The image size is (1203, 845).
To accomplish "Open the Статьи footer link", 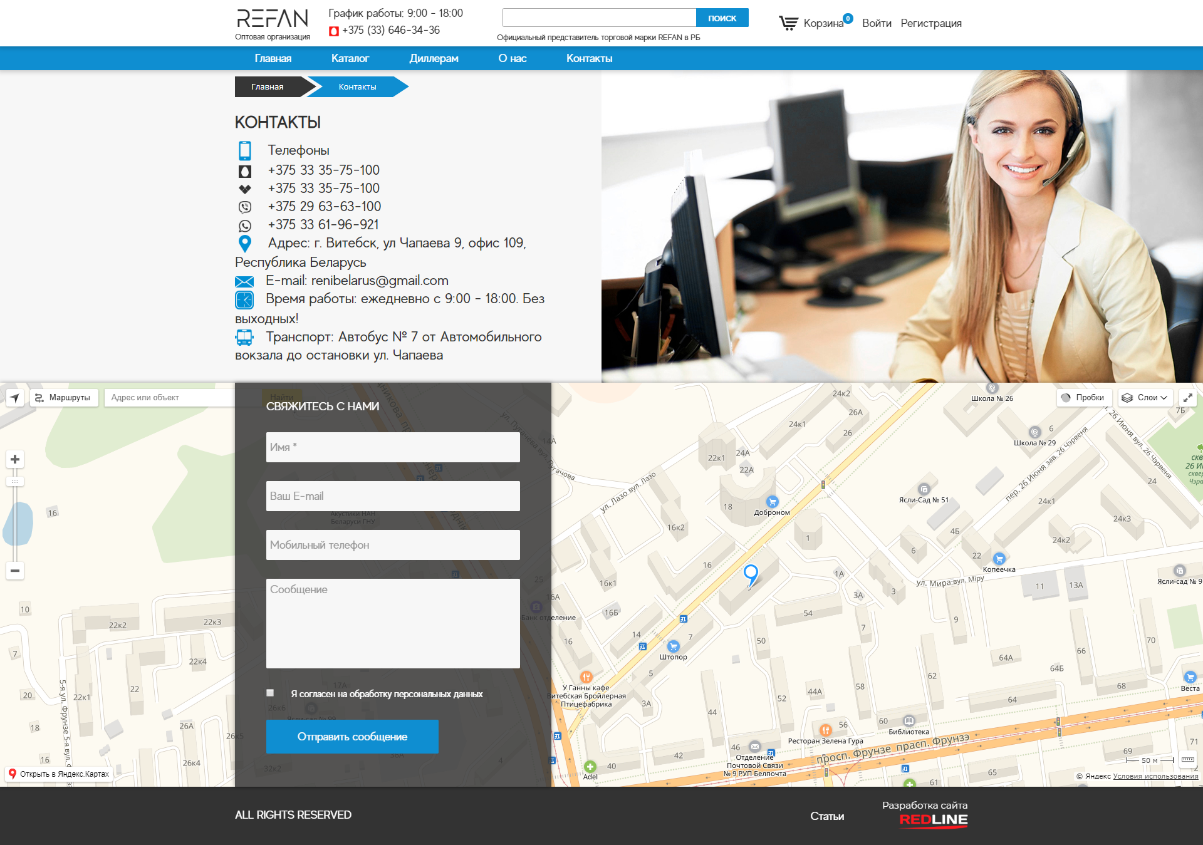I will (x=827, y=816).
